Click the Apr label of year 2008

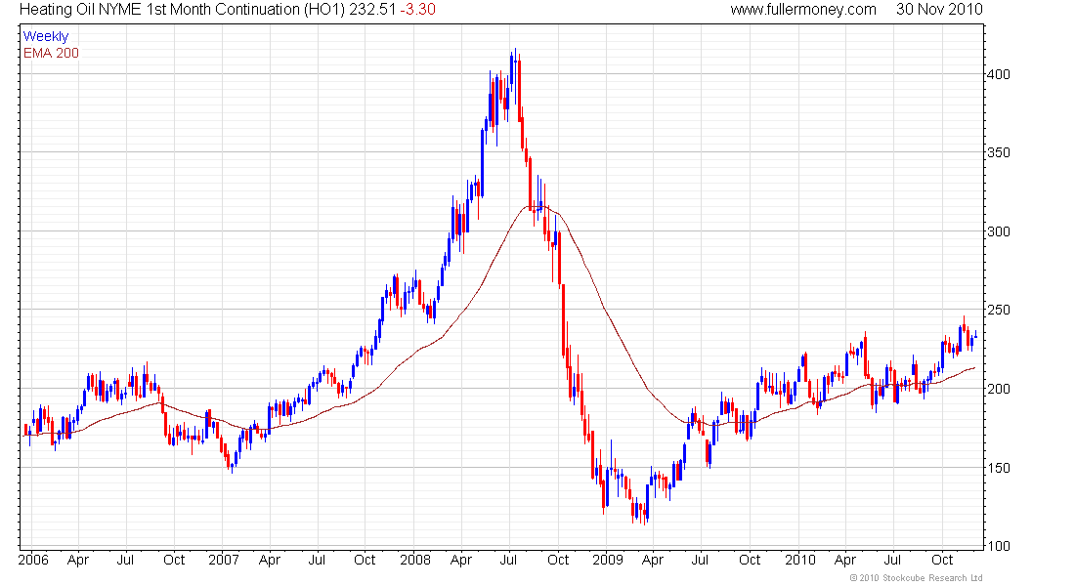click(461, 560)
